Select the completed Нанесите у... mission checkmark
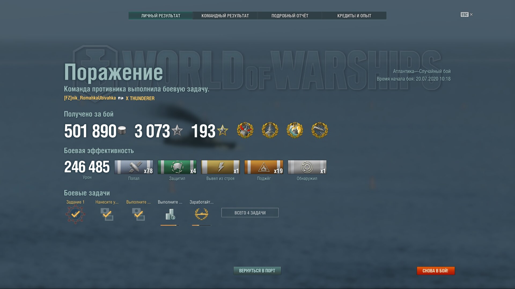 pyautogui.click(x=107, y=214)
